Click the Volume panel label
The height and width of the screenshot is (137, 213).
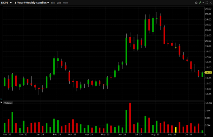coord(8,103)
